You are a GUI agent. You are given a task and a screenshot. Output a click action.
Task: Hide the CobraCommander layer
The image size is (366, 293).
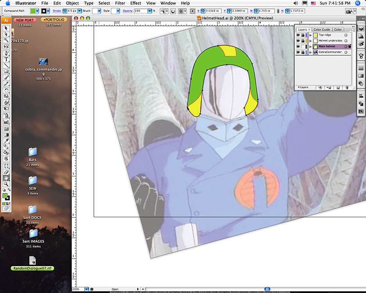point(298,52)
